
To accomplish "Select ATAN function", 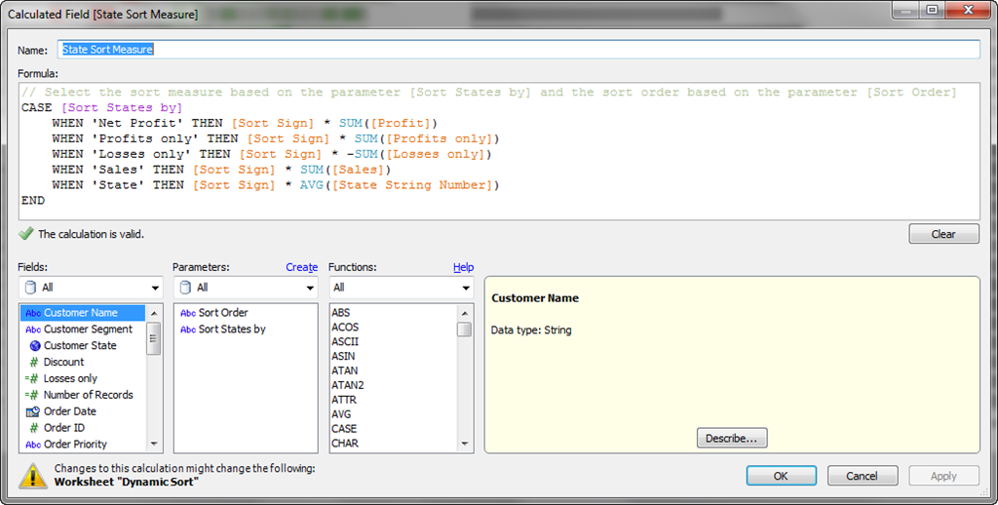I will (394, 370).
